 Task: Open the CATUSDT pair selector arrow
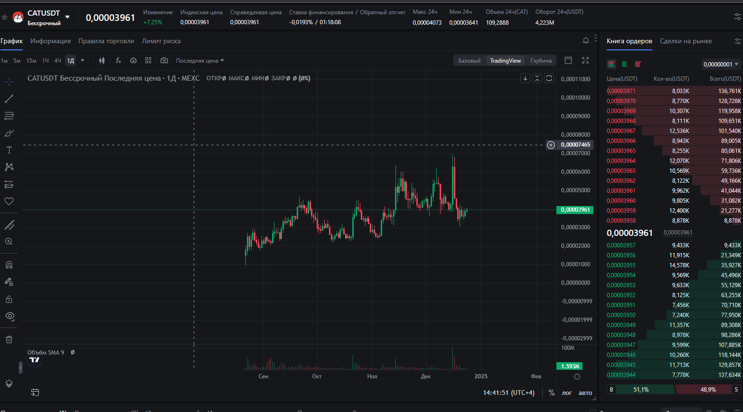click(67, 17)
